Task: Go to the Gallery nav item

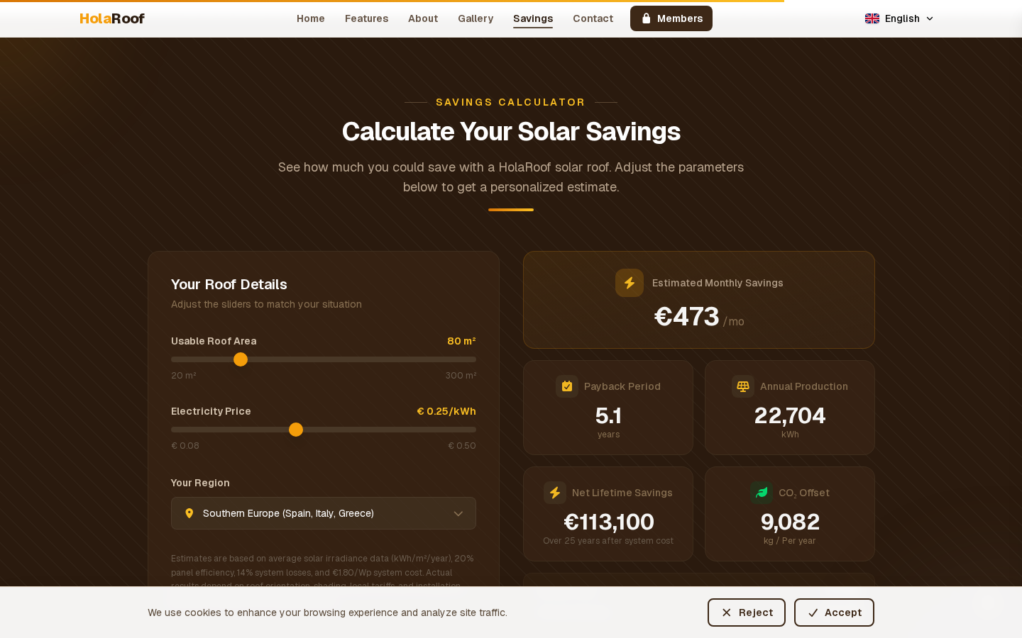Action: pyautogui.click(x=476, y=18)
